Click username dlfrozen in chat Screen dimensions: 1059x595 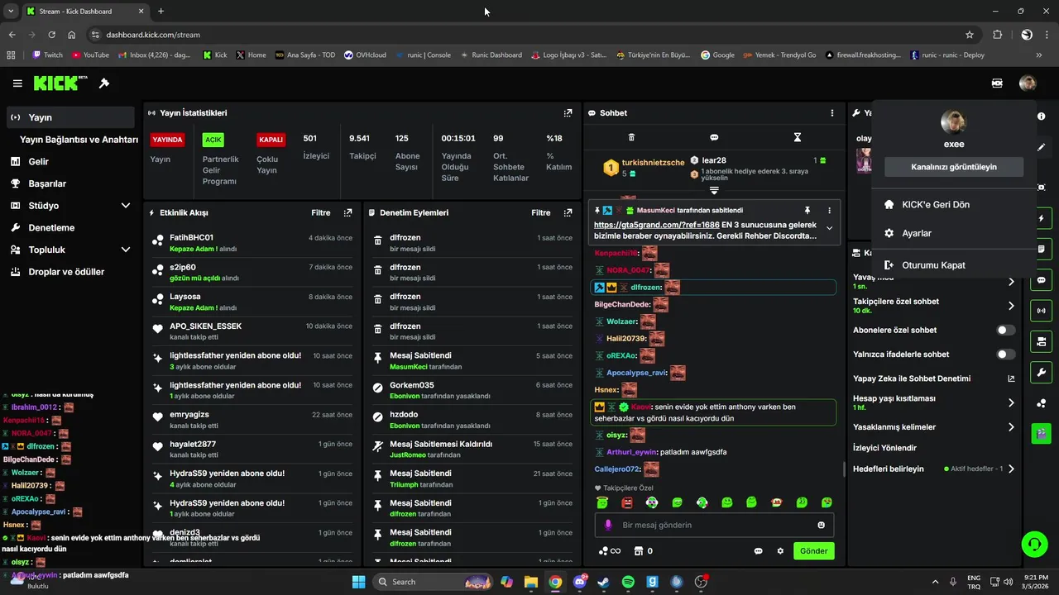[646, 288]
